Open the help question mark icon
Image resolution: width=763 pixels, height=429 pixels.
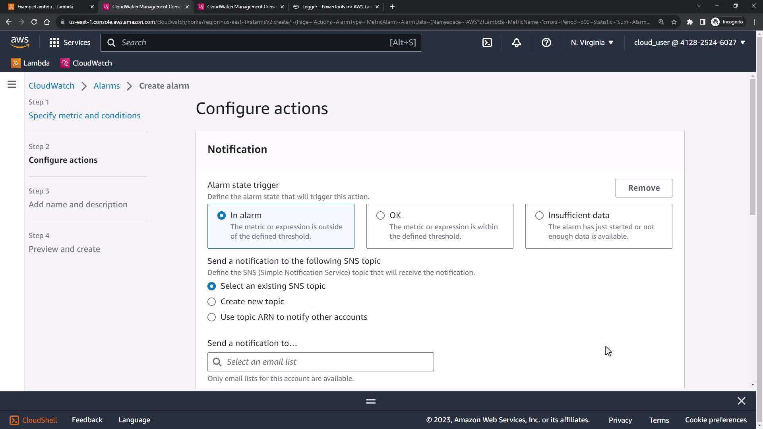[546, 43]
